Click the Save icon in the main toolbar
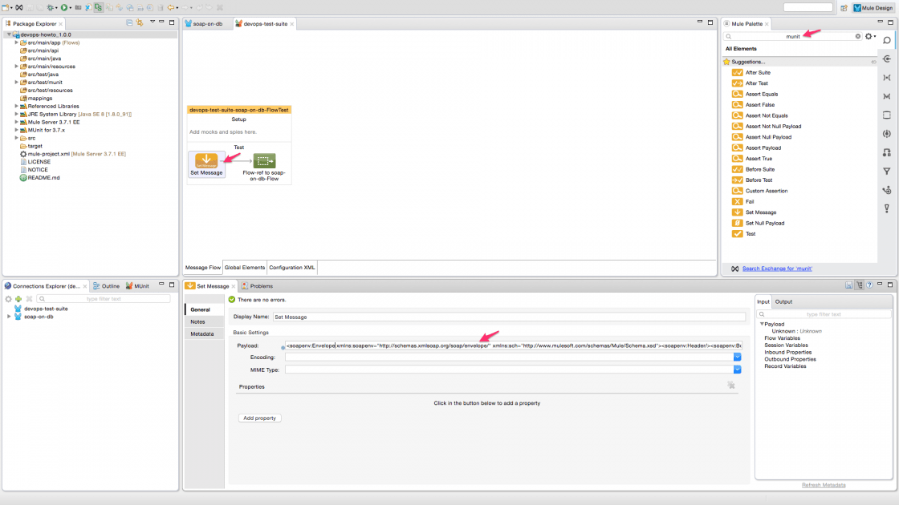Viewport: 899px width, 505px height. point(29,6)
